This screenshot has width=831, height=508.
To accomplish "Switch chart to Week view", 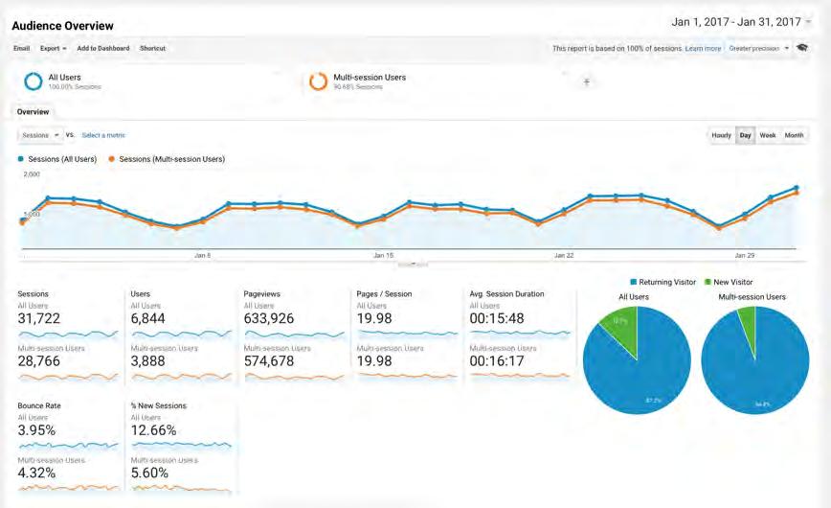I will click(x=768, y=135).
